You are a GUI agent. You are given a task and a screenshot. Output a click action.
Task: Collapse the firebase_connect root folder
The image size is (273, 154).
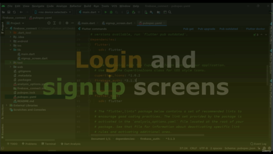(x=7, y=28)
